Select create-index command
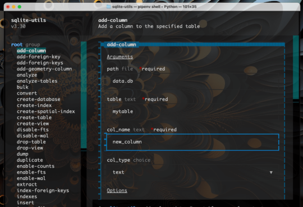Viewport: 303px width, 207px height. point(34,105)
